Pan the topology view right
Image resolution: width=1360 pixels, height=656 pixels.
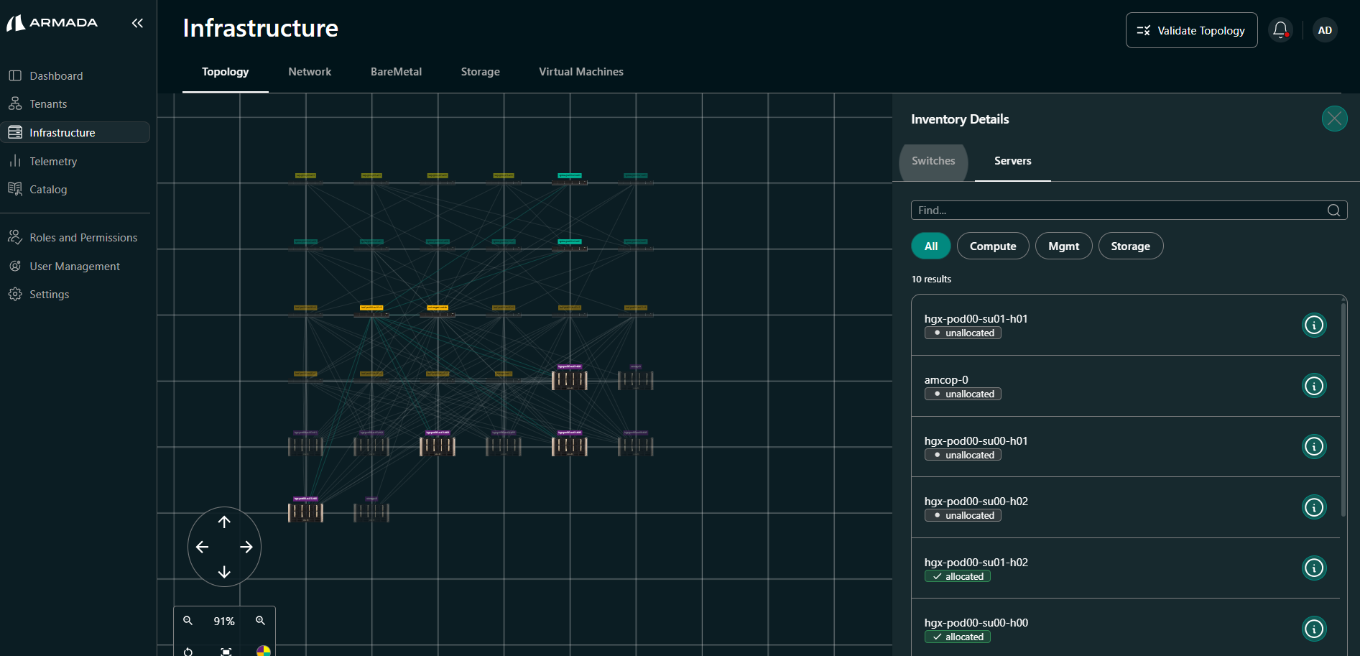(246, 548)
